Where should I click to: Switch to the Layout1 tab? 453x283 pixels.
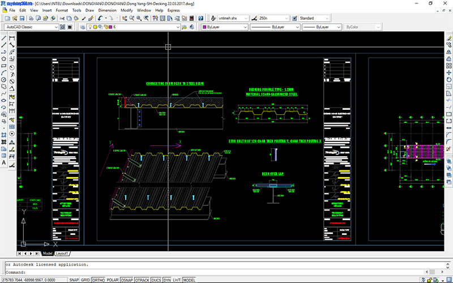[x=62, y=253]
